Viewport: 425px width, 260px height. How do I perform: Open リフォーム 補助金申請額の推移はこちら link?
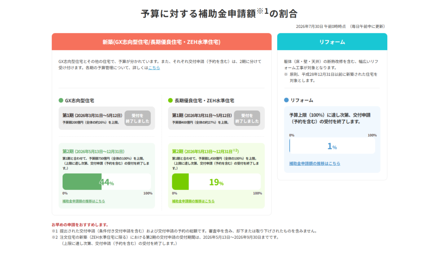point(315,164)
